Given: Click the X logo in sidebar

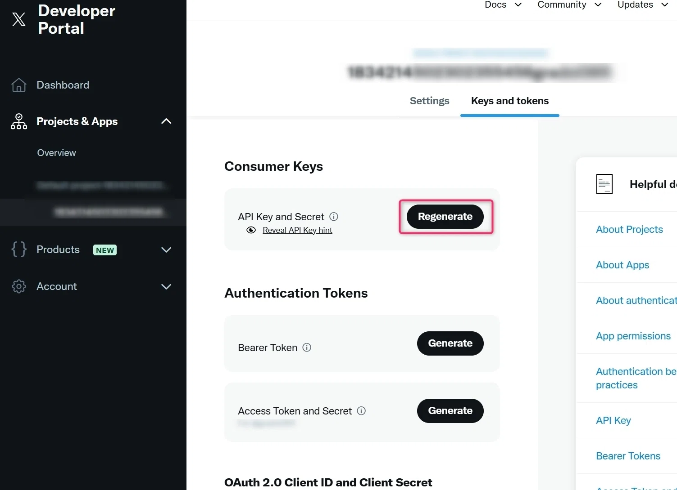Looking at the screenshot, I should coord(19,19).
